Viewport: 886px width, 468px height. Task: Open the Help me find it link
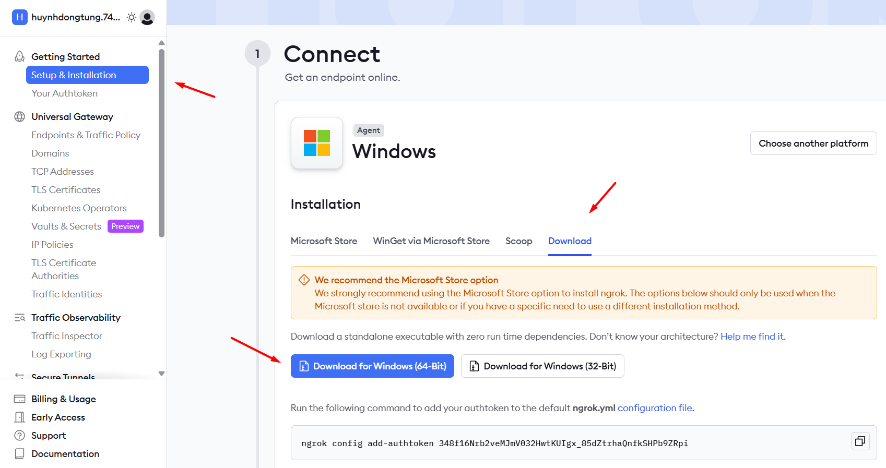click(753, 337)
